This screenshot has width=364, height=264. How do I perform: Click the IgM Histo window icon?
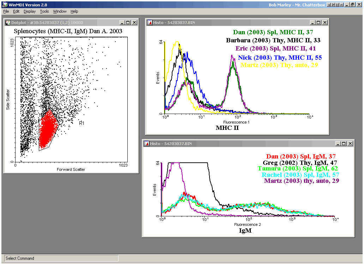click(146, 144)
